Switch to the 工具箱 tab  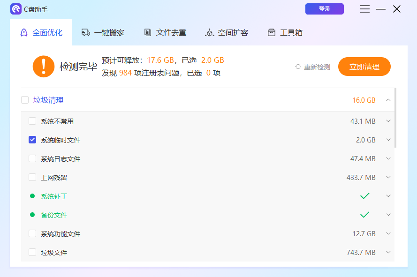click(284, 32)
